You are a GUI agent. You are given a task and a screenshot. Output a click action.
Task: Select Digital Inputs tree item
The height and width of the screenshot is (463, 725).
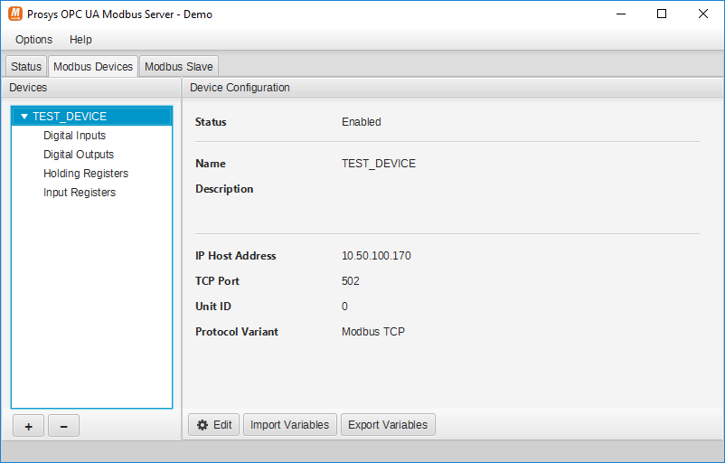pyautogui.click(x=74, y=136)
